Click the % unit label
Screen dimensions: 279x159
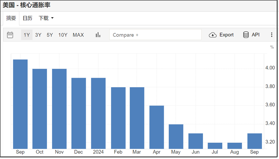pos(272,47)
